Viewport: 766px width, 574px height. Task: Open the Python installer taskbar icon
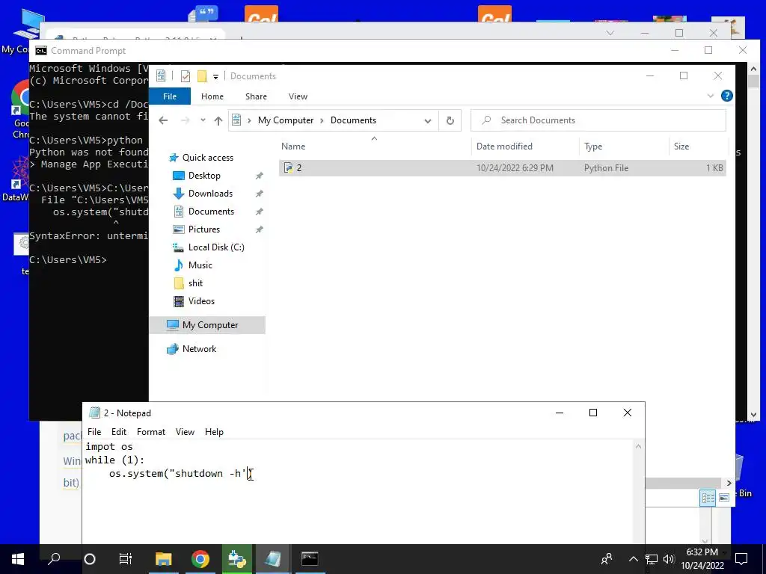[237, 559]
